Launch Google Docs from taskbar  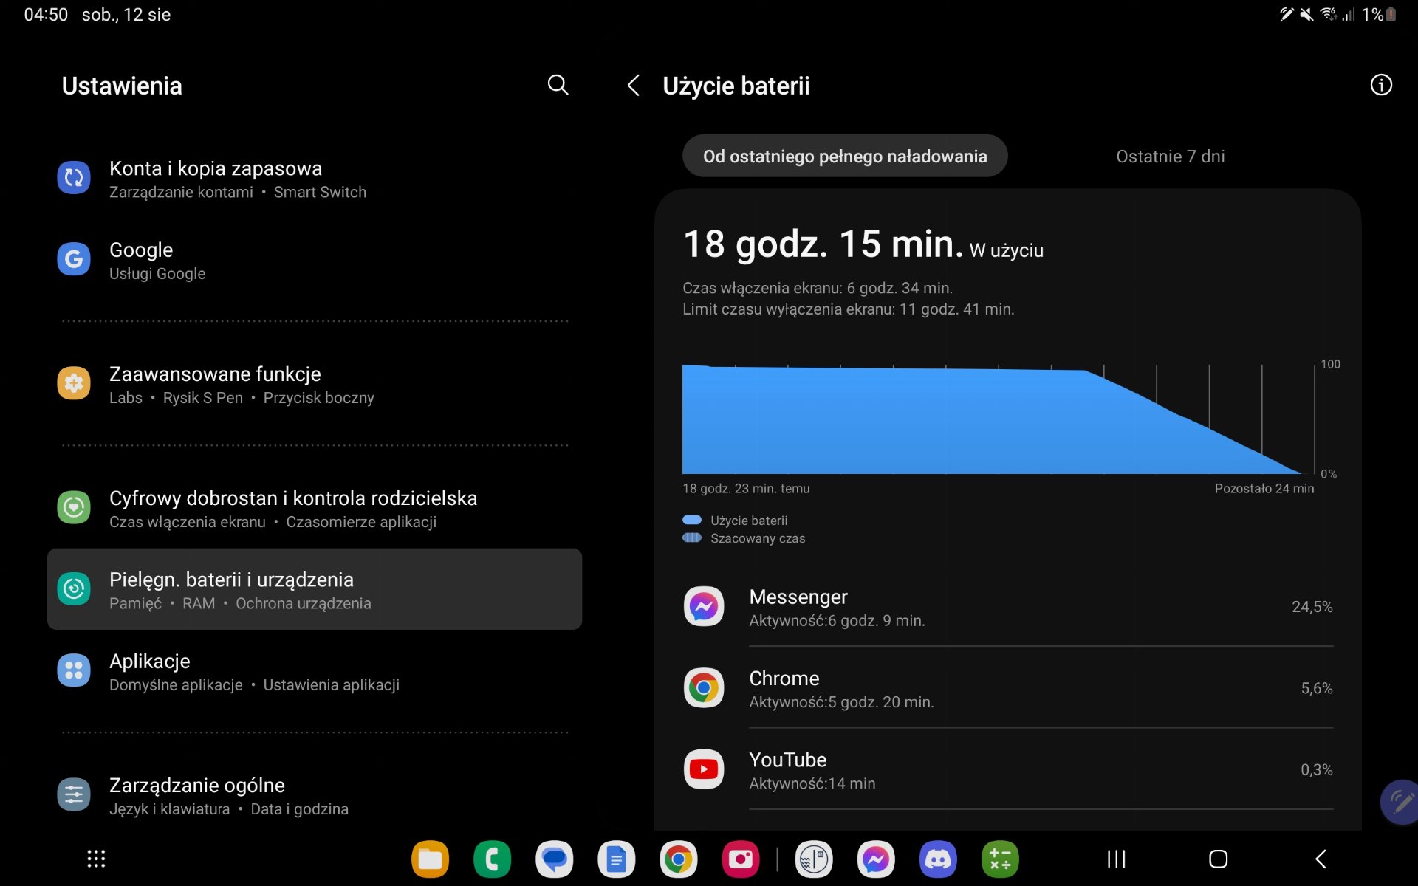(617, 859)
